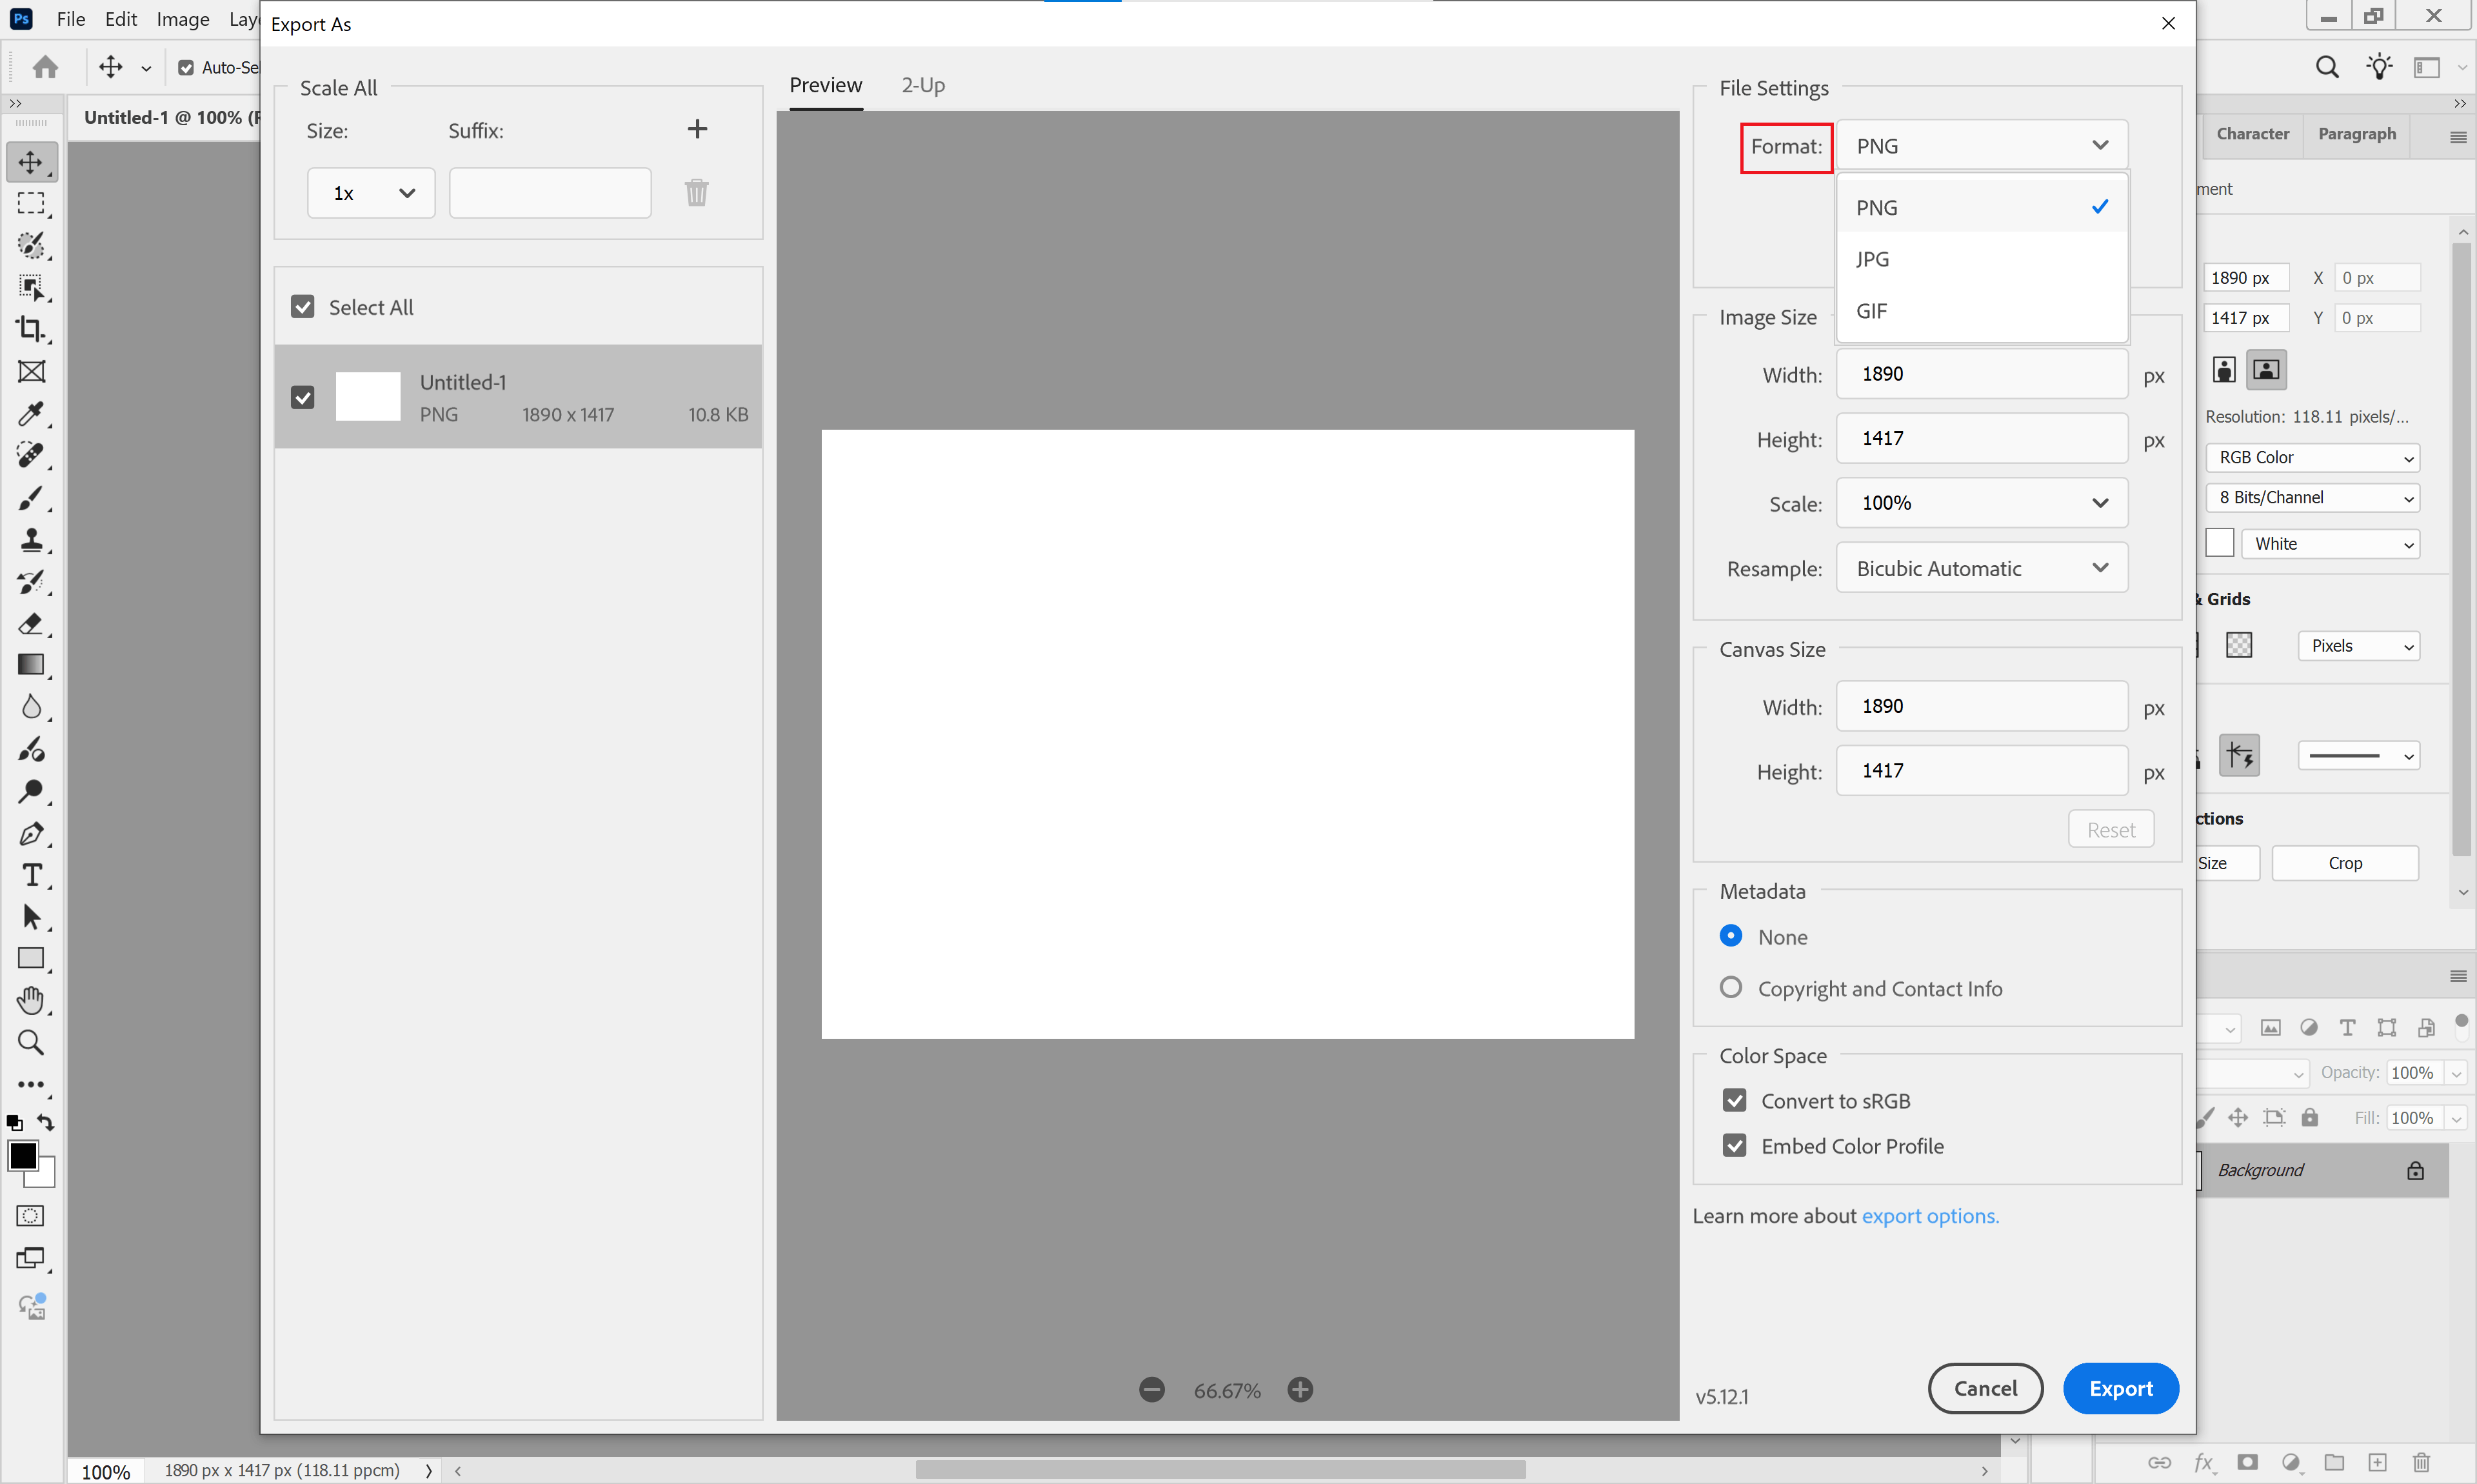Select the Frame tool
This screenshot has height=1484, width=2477.
[x=31, y=371]
